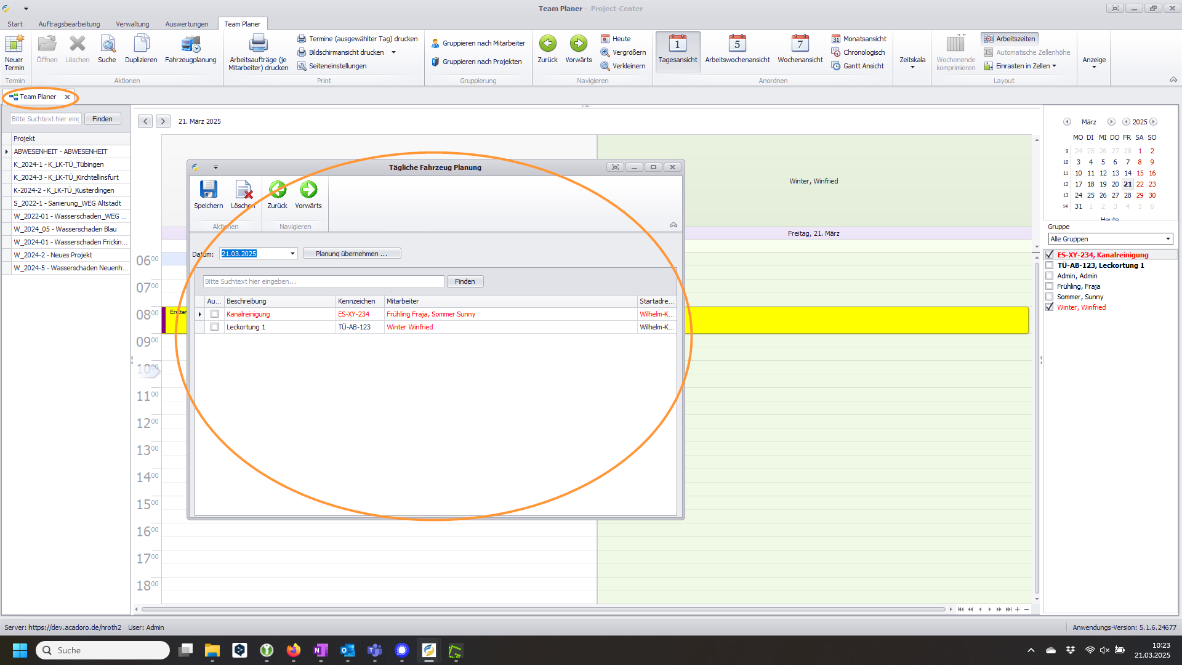Click Vergrößern zoom-in icon

click(605, 52)
